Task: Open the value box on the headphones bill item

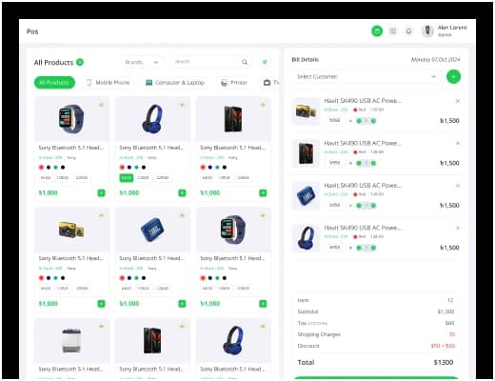Action: pos(335,248)
